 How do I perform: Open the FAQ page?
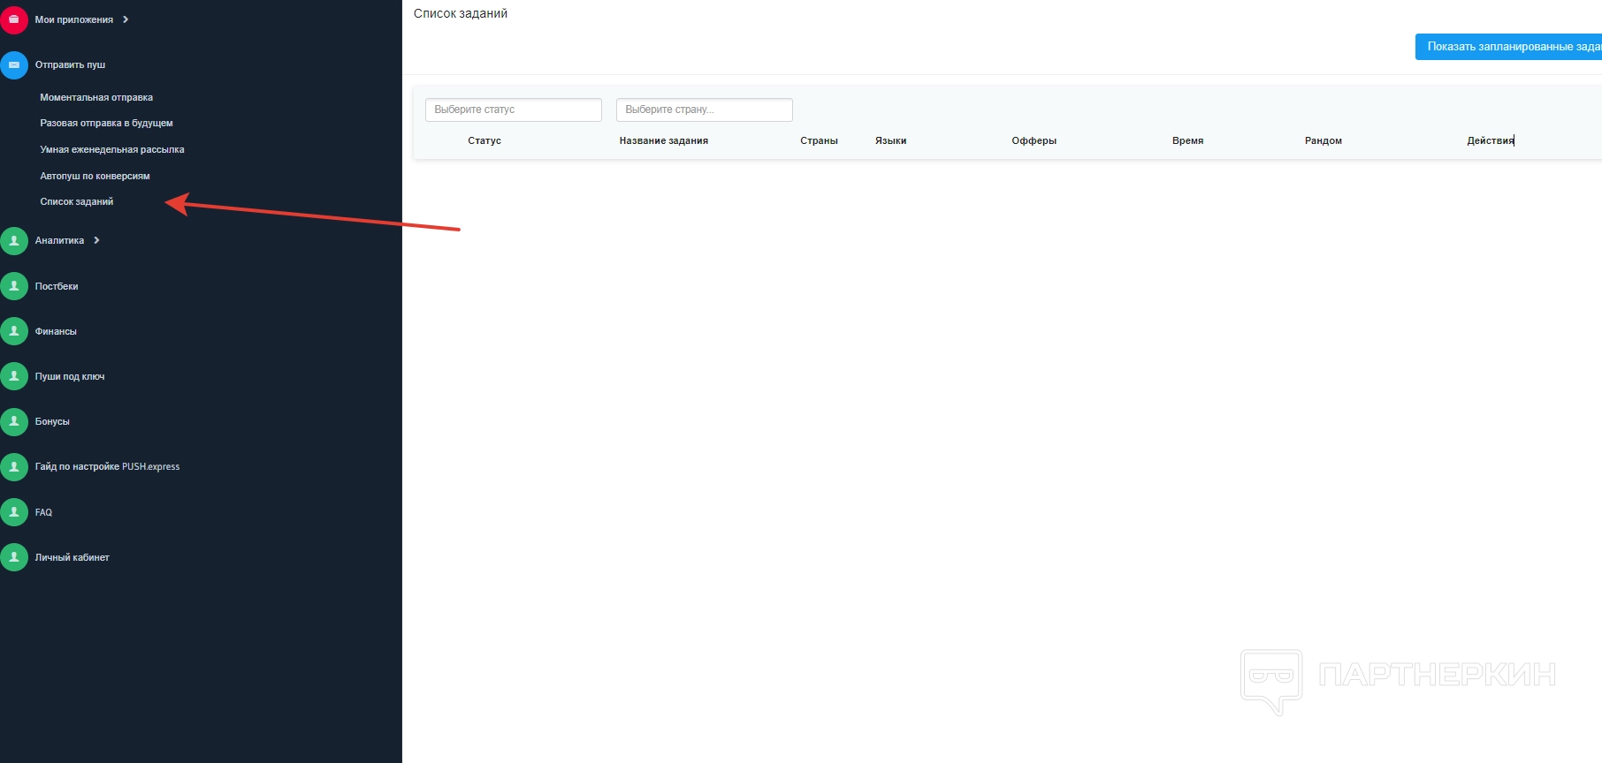coord(43,512)
